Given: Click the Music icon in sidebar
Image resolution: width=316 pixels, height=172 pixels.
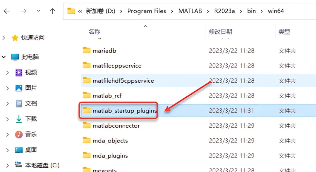Looking at the screenshot, I should (x=19, y=134).
